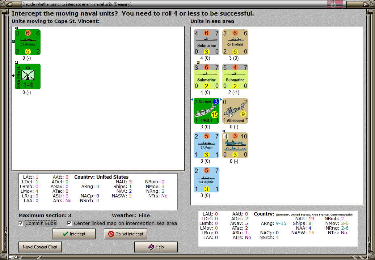This screenshot has width=375, height=260.
Task: Select the convoy transport unit 4-3-10
Action: 235,145
